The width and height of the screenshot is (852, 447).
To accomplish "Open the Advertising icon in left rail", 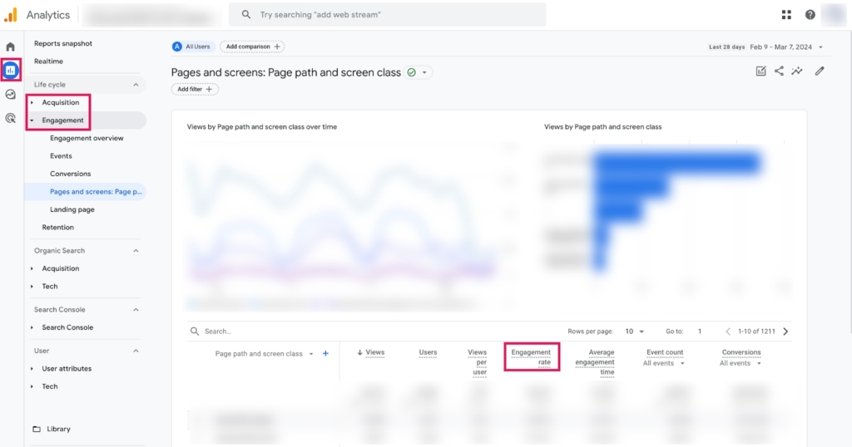I will click(11, 118).
